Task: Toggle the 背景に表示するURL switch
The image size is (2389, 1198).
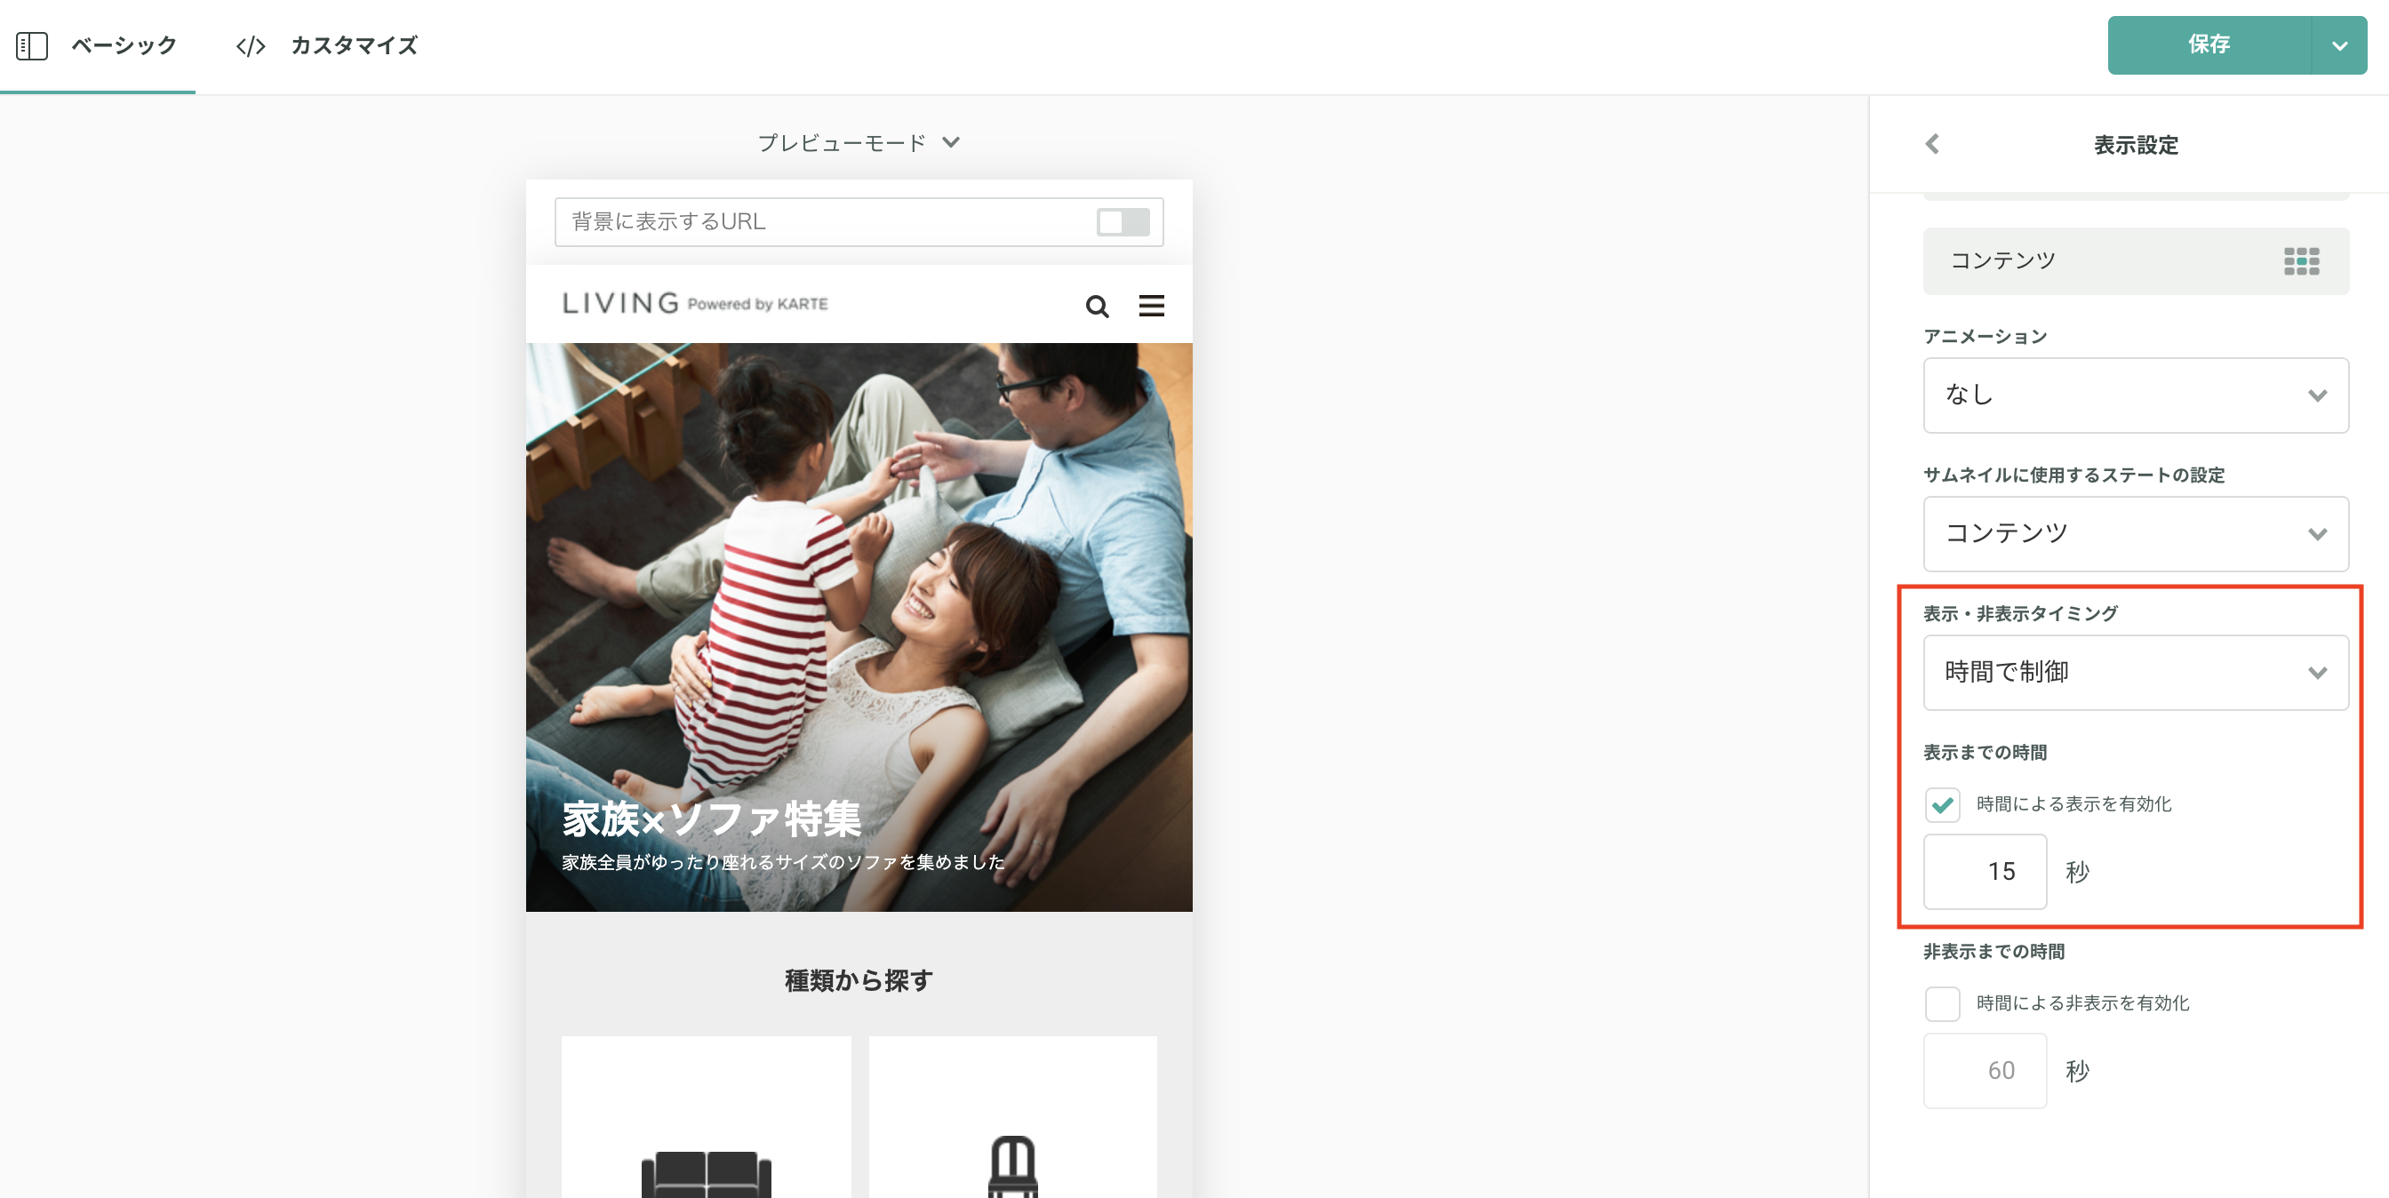Action: (1123, 221)
